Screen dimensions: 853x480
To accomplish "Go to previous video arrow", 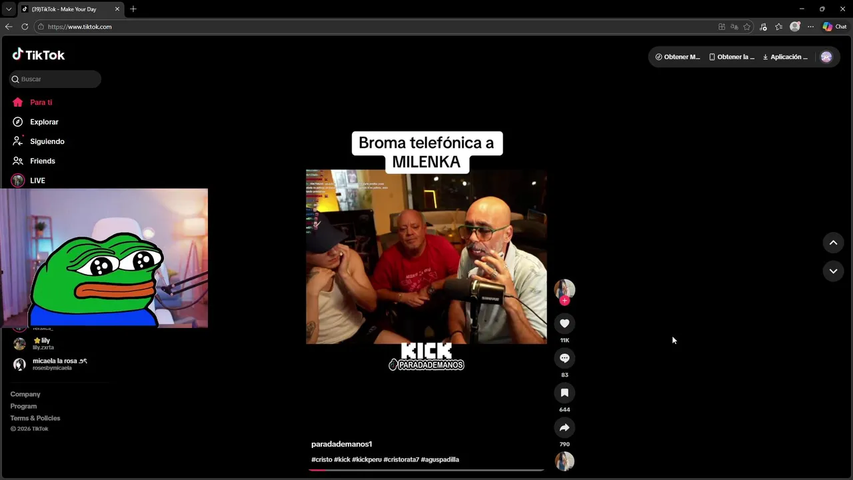I will (x=833, y=243).
